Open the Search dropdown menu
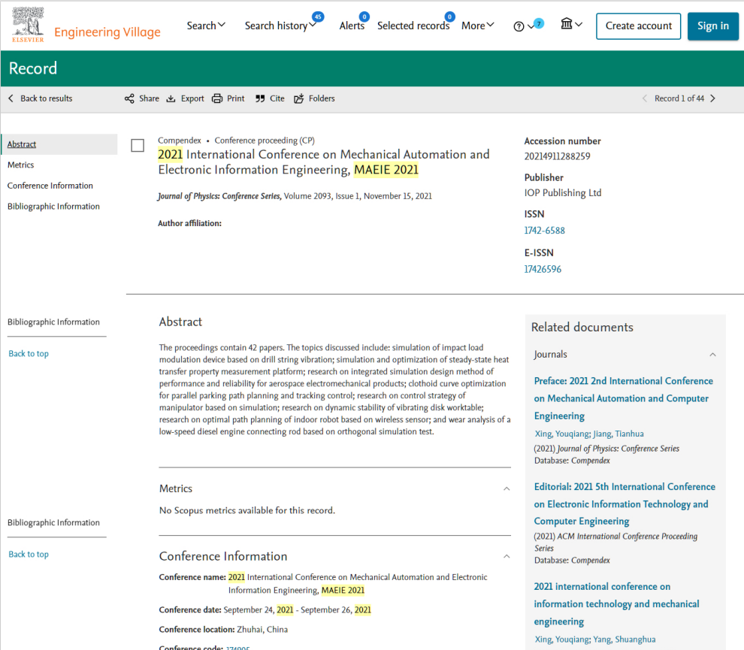 coord(206,26)
